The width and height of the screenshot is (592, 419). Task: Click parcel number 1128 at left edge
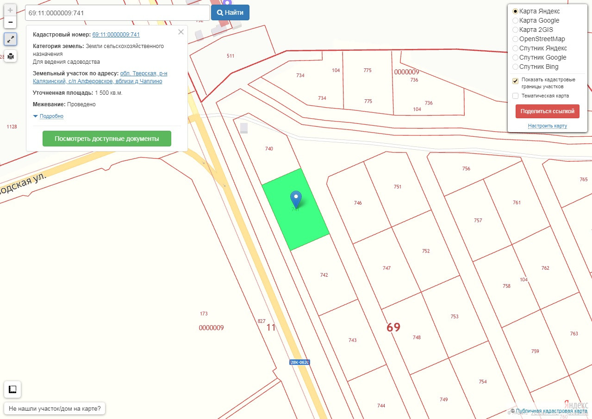12,126
